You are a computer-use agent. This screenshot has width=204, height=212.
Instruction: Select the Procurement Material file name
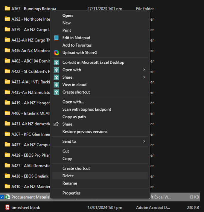pos(31,197)
